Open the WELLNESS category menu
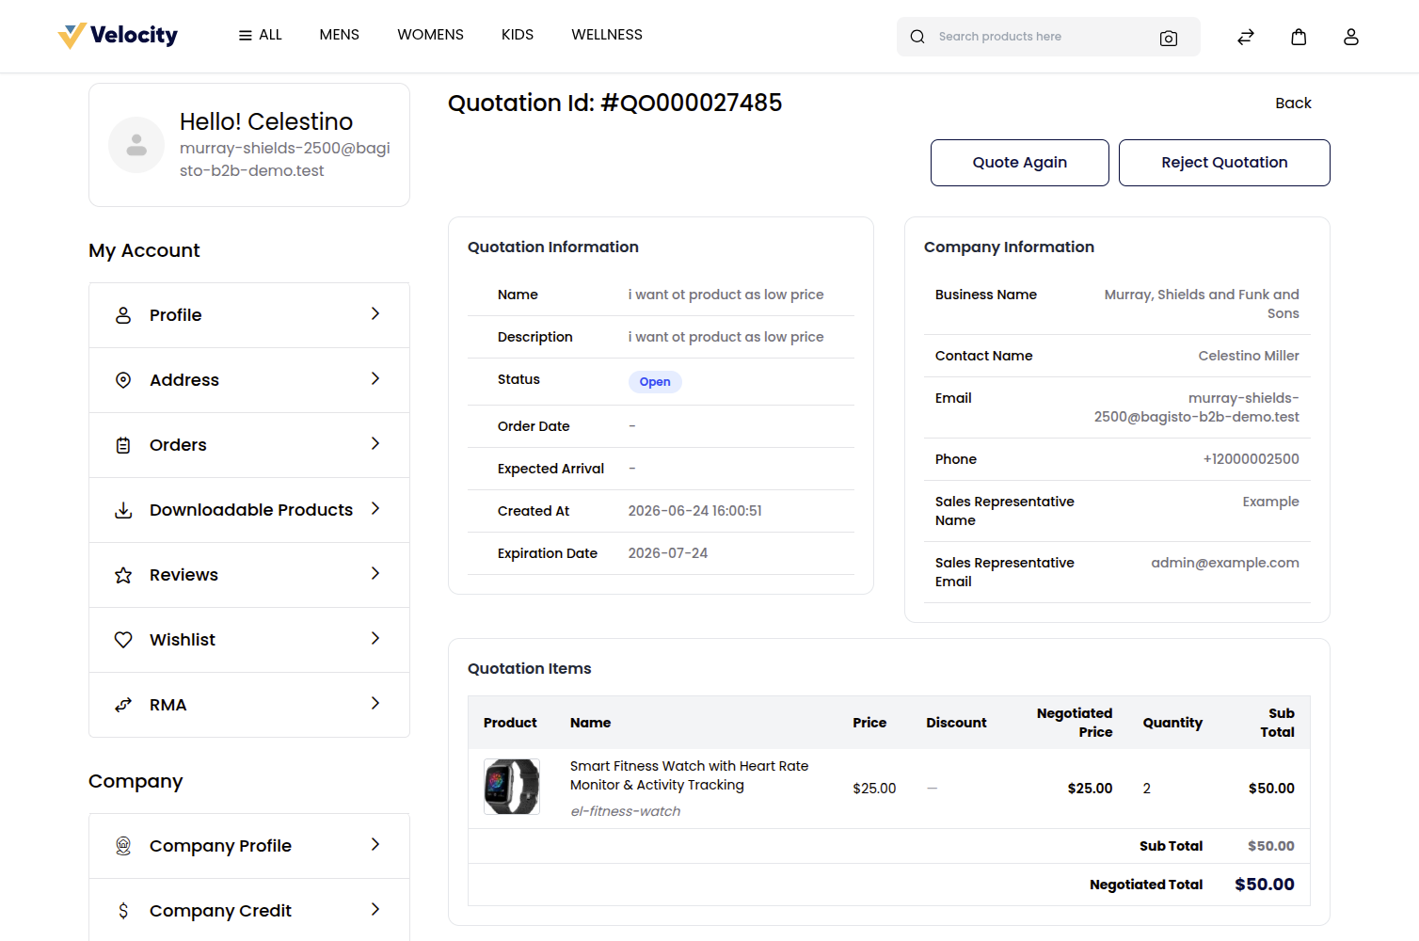The height and width of the screenshot is (941, 1419). coord(607,35)
